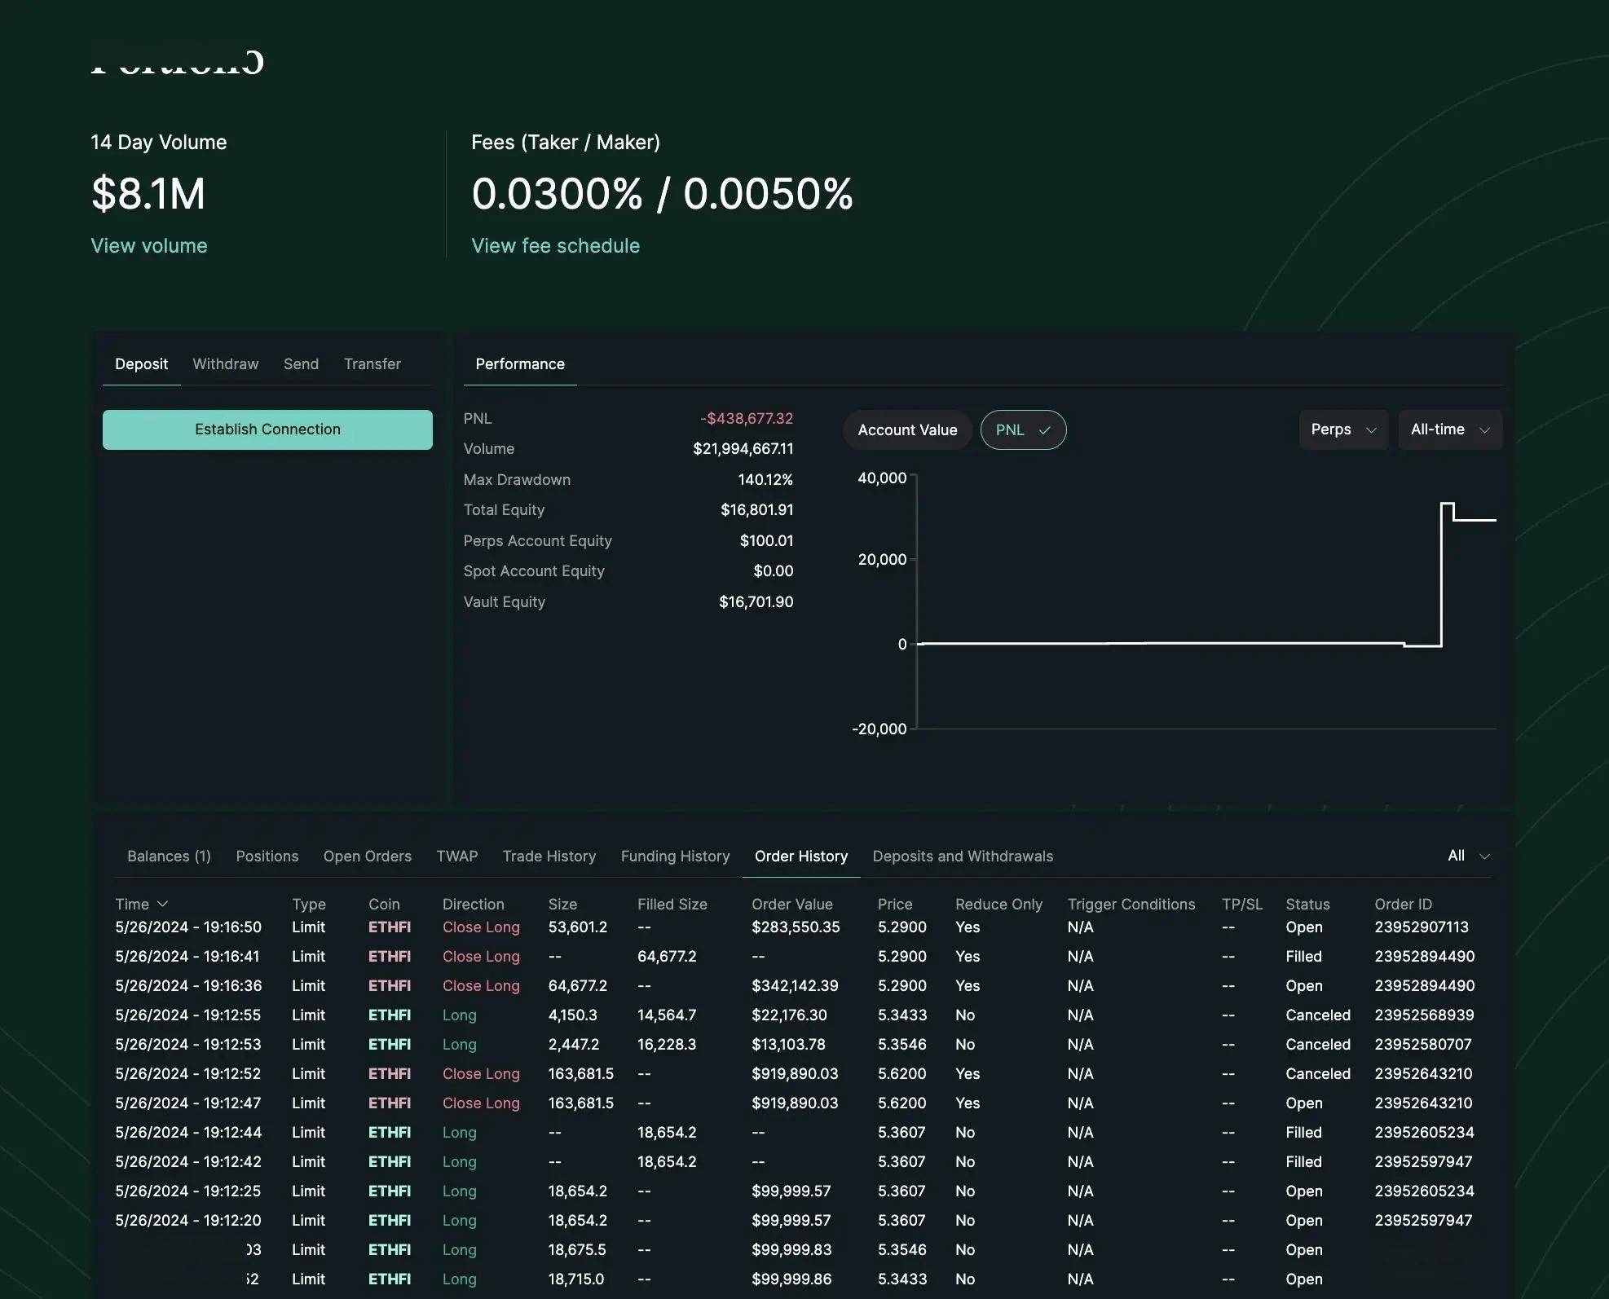The width and height of the screenshot is (1609, 1299).
Task: Select the Positions panel icon
Action: click(267, 856)
